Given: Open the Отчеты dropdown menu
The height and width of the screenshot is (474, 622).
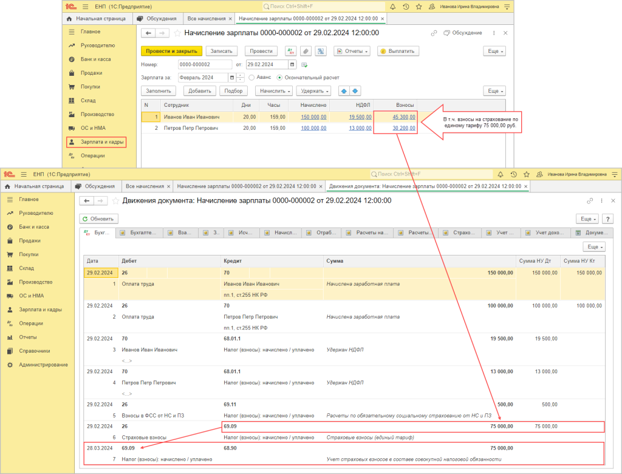Looking at the screenshot, I should pos(352,52).
